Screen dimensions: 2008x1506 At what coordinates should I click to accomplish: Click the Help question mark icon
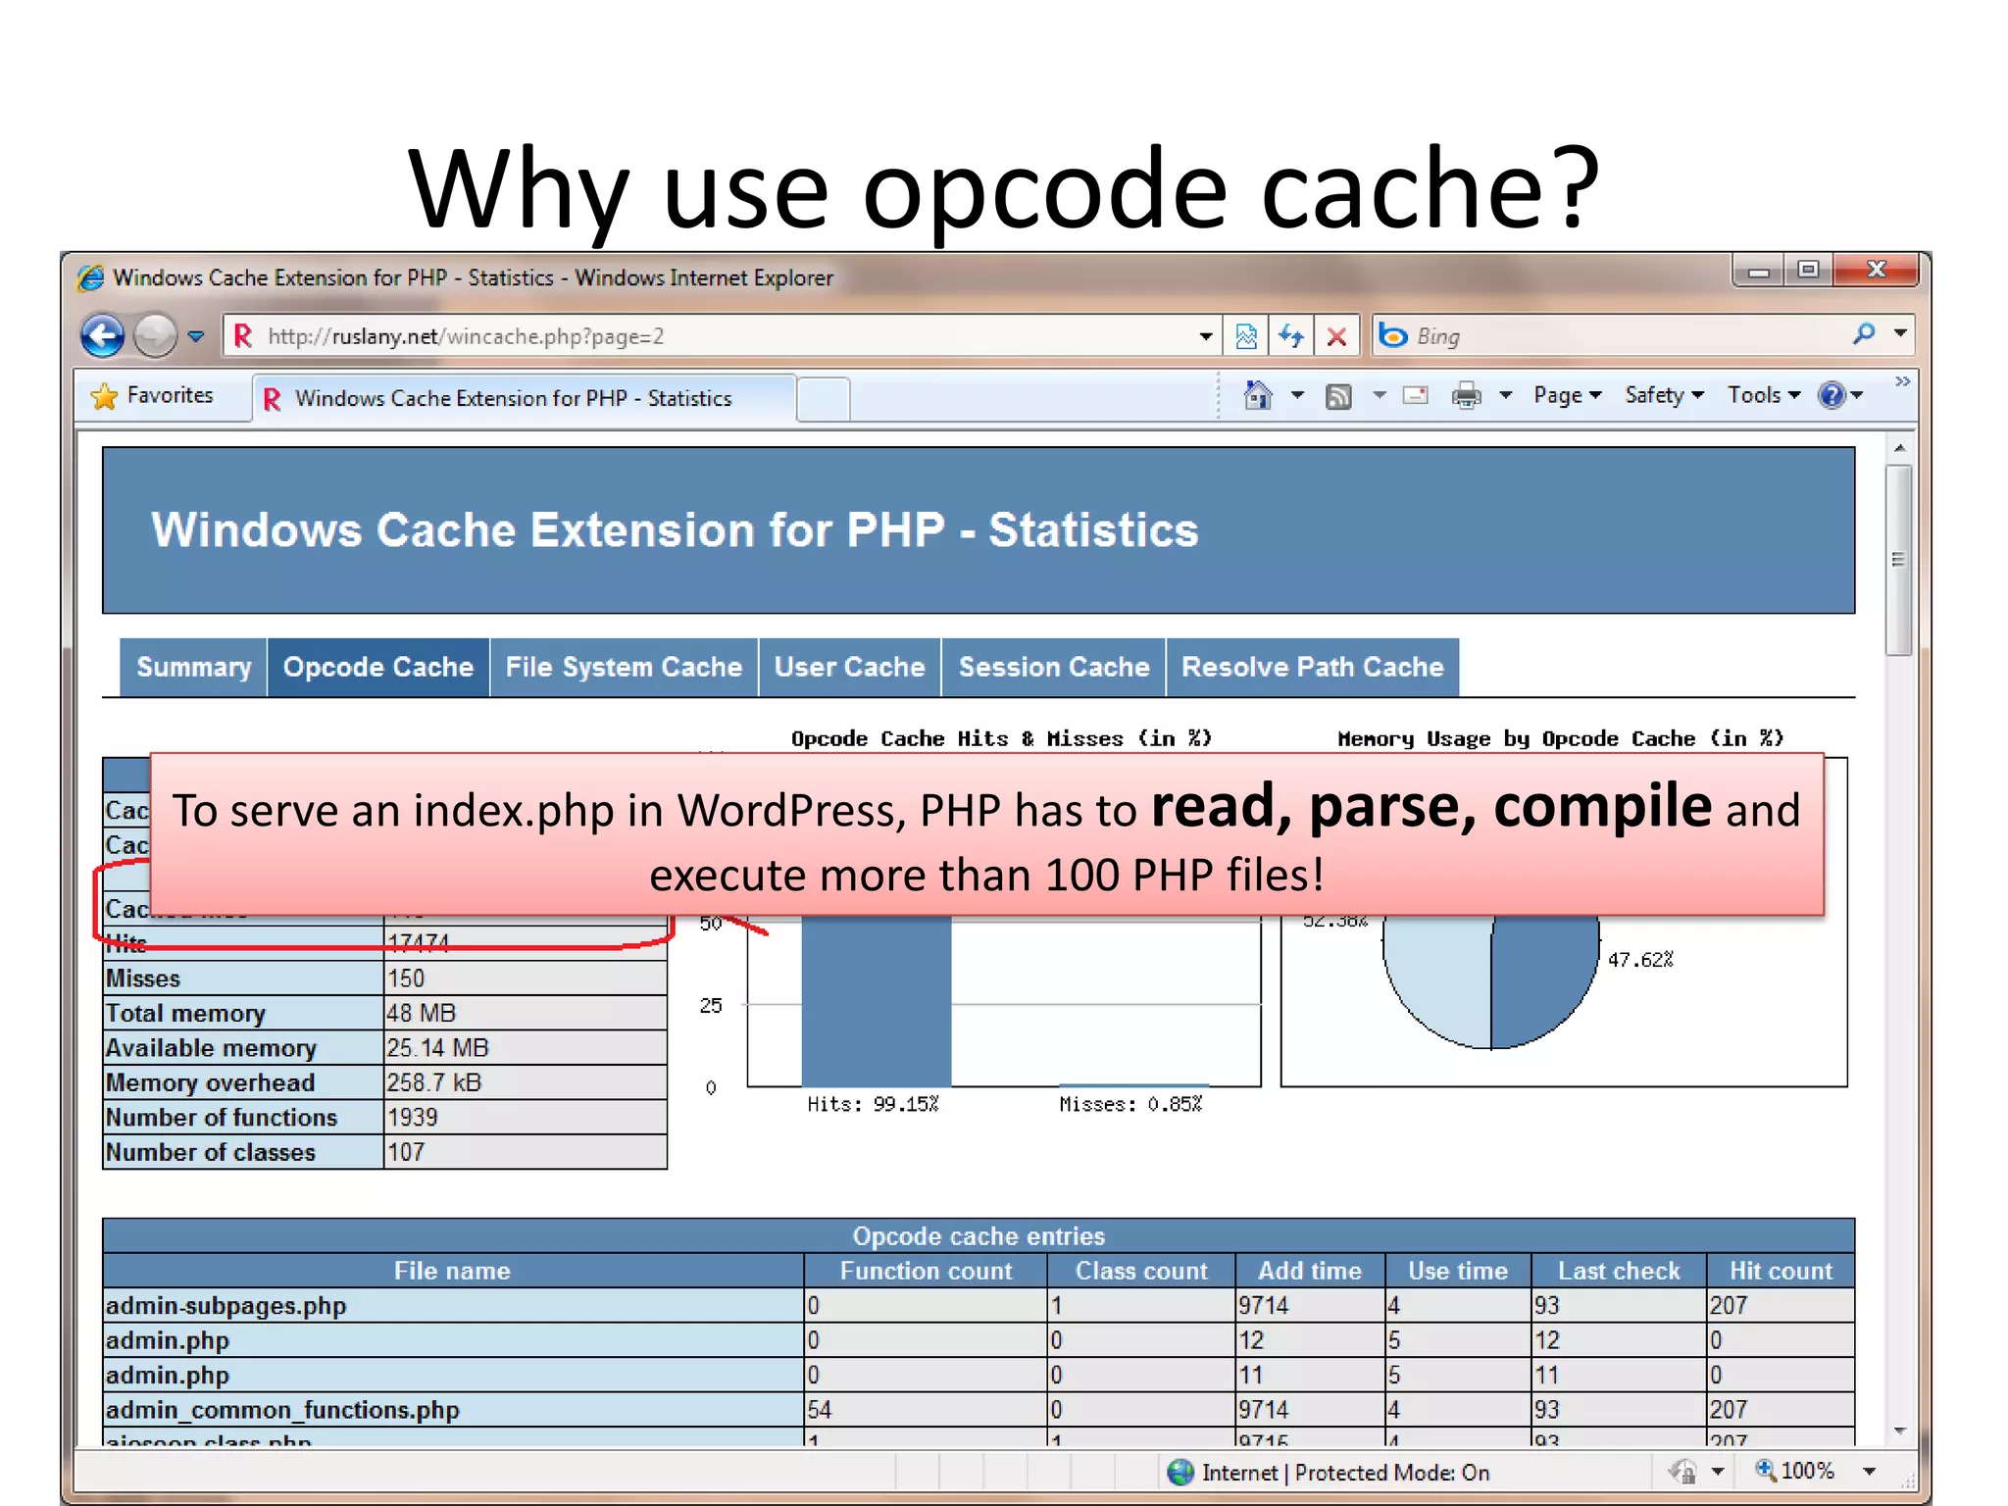[1831, 395]
